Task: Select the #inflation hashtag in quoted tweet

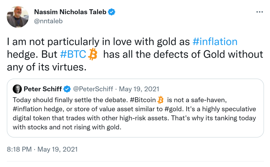Action: (25, 109)
